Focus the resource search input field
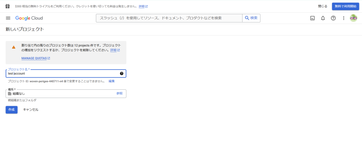 (x=169, y=18)
